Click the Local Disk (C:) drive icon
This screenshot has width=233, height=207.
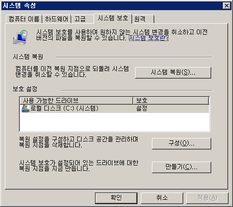[26, 109]
